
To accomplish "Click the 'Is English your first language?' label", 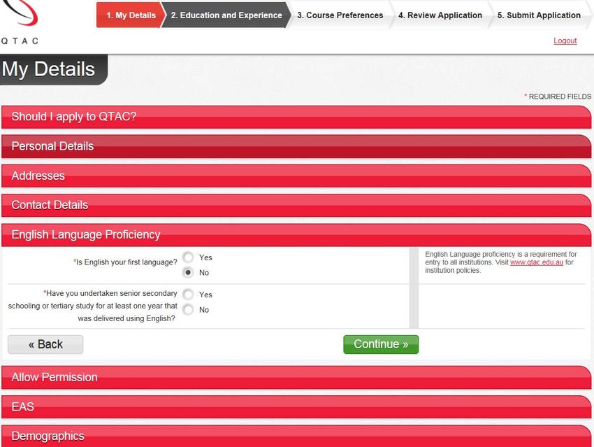I will (125, 262).
